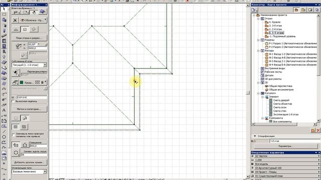Click into the ID input field

[32, 97]
